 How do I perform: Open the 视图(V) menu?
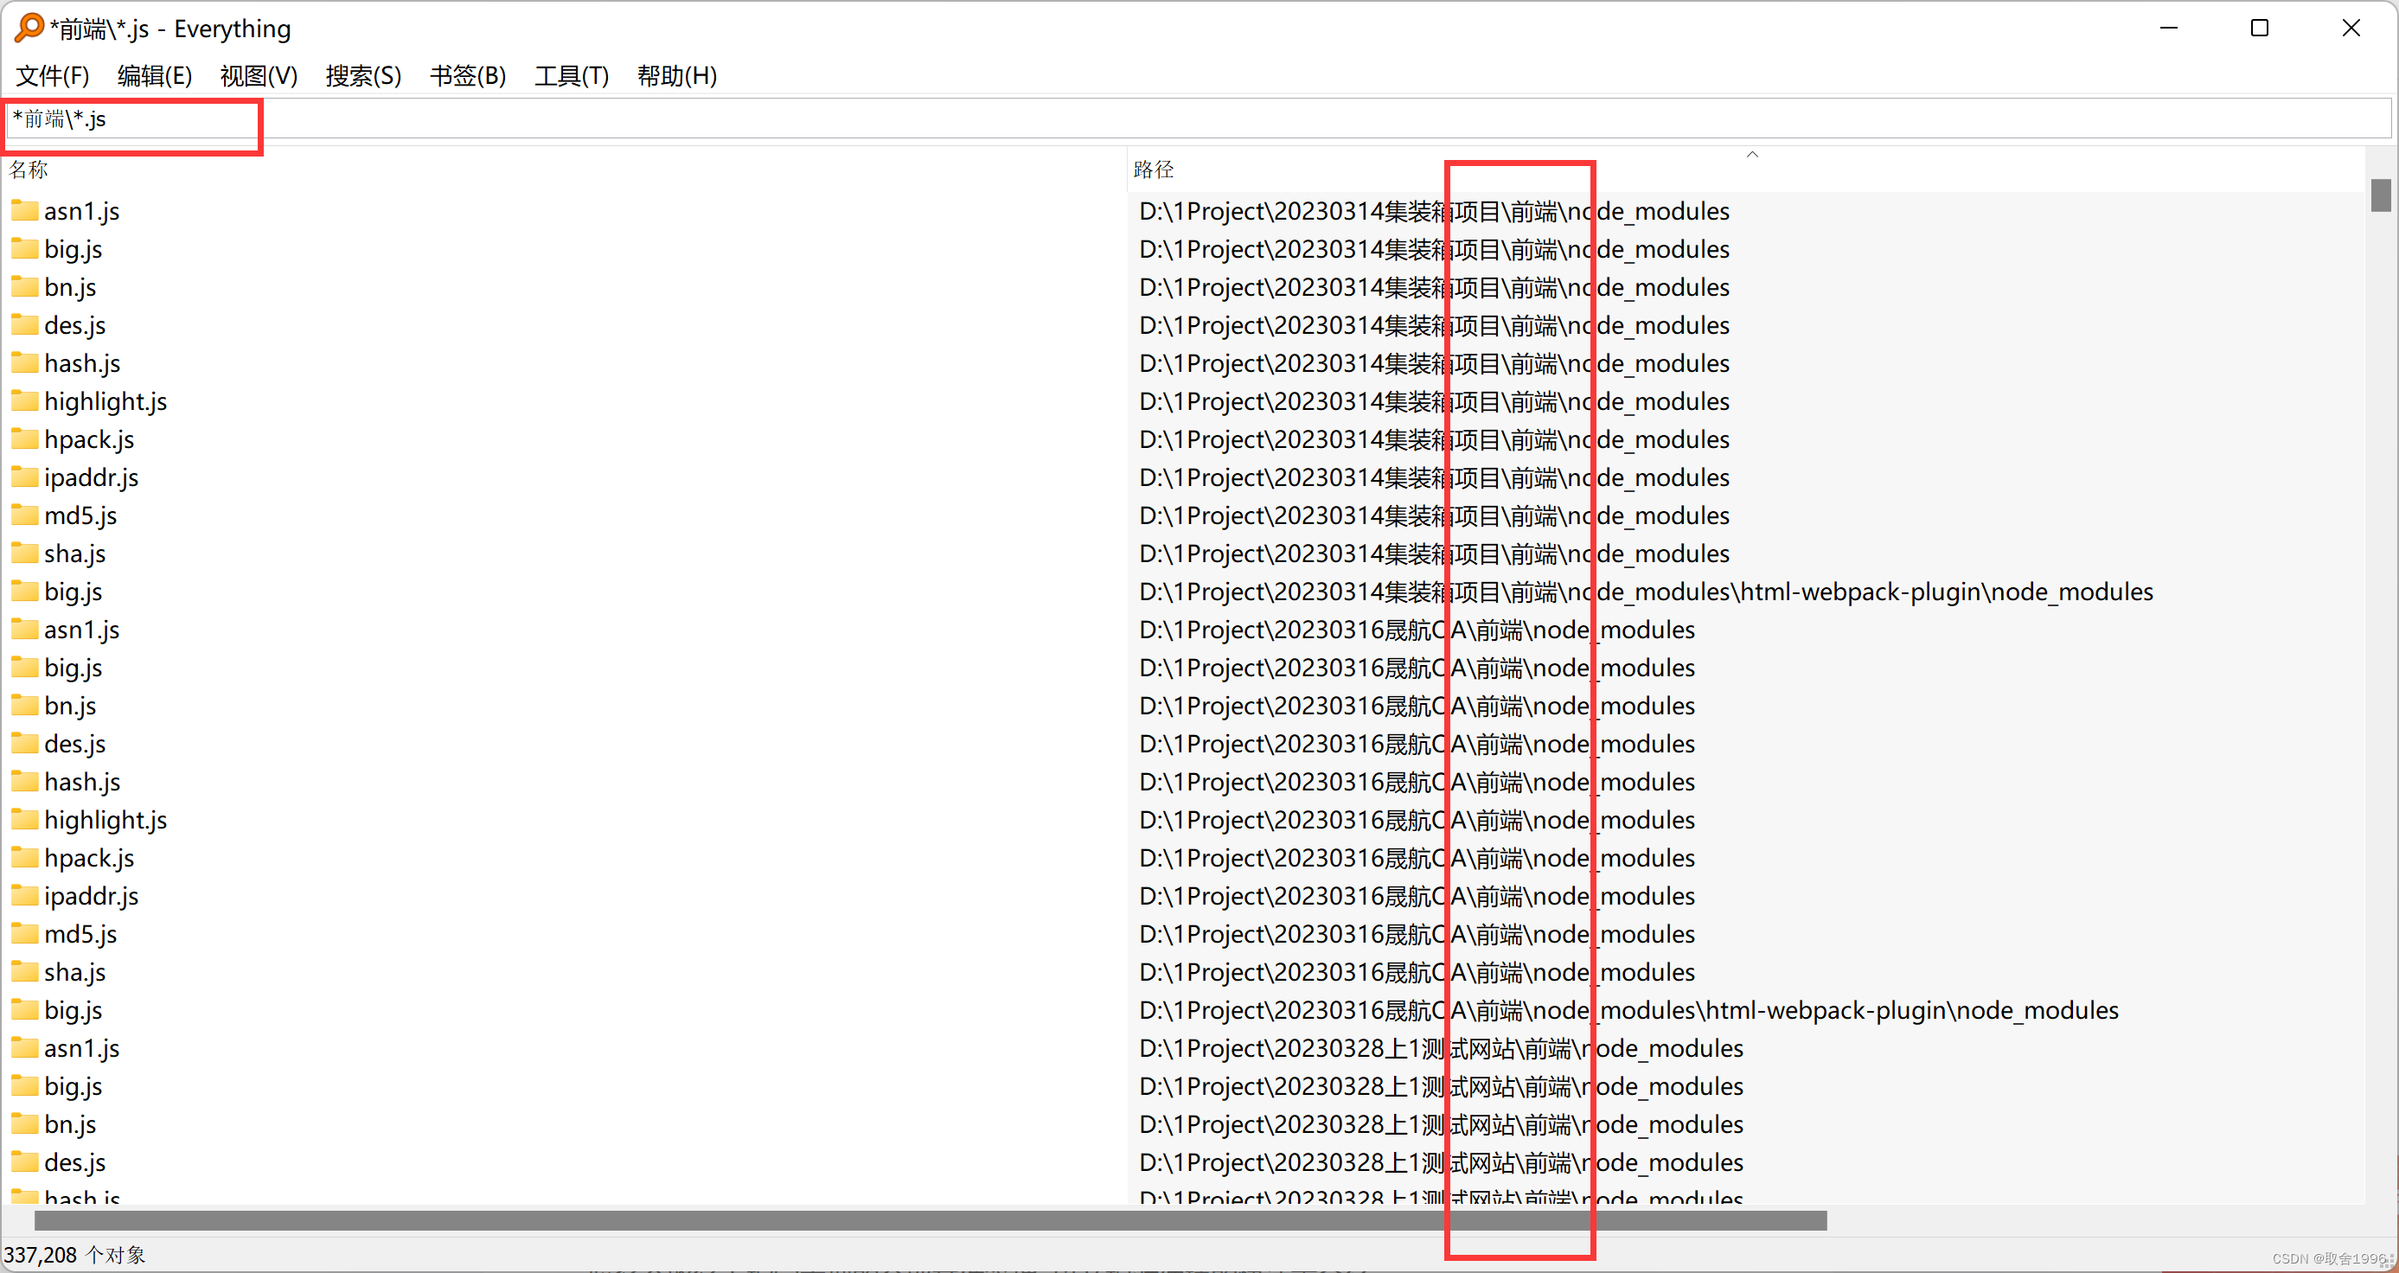click(x=259, y=75)
